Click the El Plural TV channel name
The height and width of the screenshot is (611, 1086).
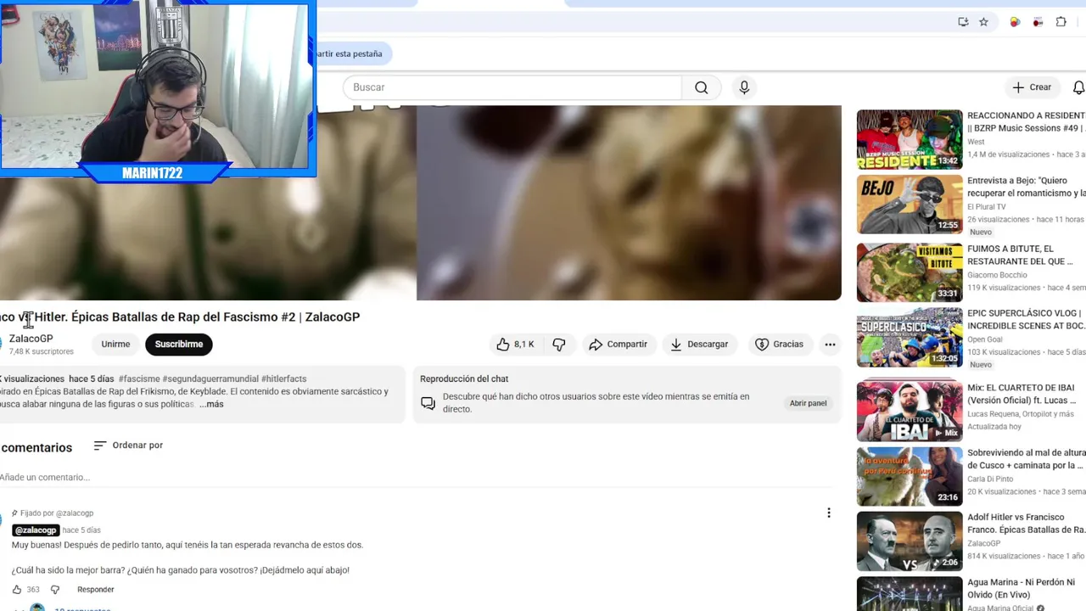click(987, 206)
